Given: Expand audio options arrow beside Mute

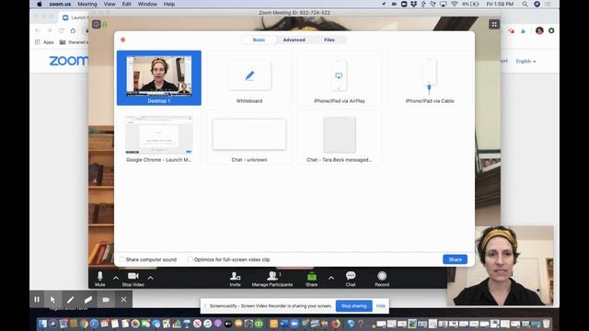Looking at the screenshot, I should coord(116,278).
